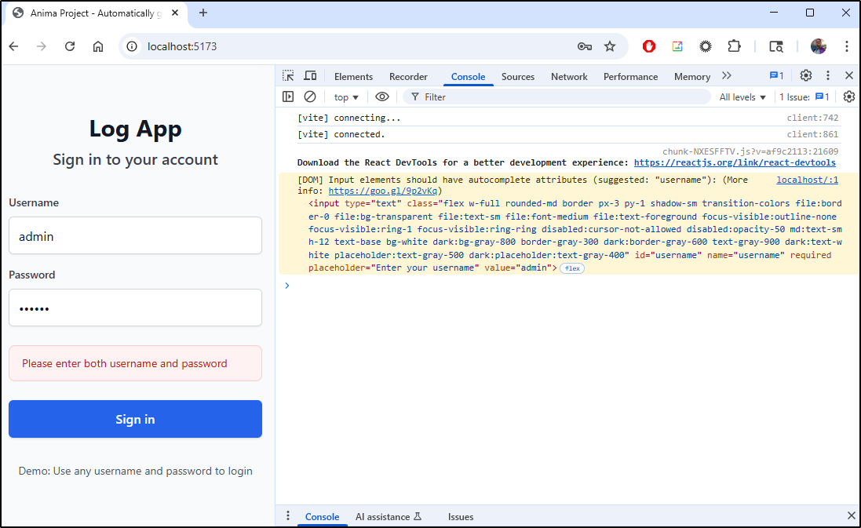
Task: Close the DevTools panel
Action: tap(849, 76)
